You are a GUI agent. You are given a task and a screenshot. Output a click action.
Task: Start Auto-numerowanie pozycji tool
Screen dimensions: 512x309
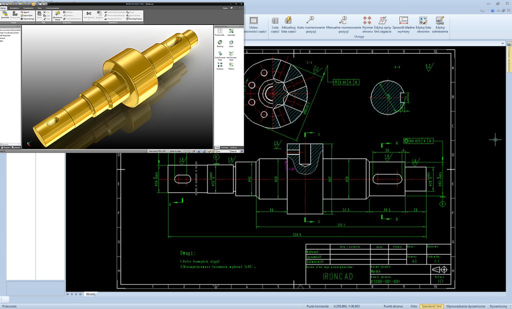[x=310, y=25]
